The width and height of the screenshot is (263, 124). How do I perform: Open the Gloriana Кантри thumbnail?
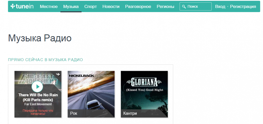(x=144, y=94)
